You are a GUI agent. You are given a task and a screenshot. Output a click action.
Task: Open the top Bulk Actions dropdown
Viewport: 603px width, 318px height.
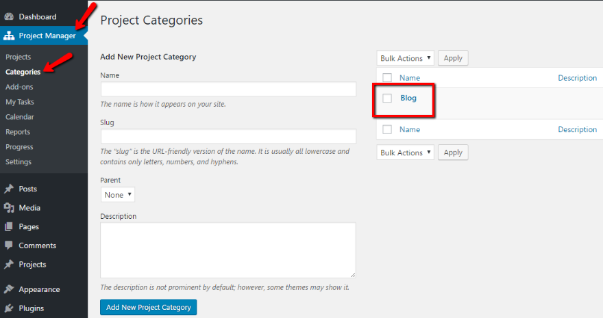tap(405, 58)
